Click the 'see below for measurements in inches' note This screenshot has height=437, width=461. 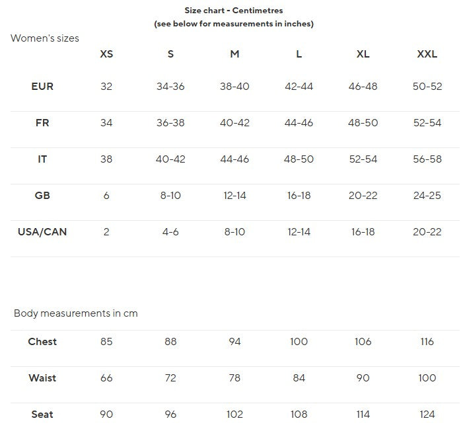point(234,24)
